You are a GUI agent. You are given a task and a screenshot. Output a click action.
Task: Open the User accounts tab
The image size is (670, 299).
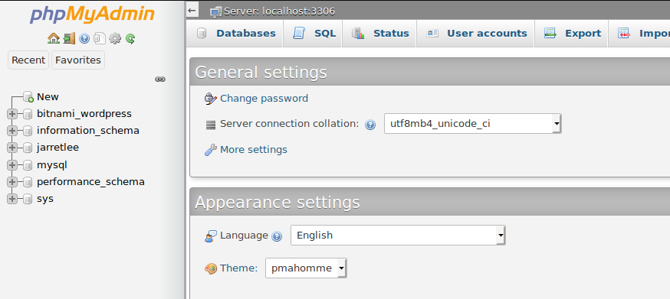click(x=476, y=34)
